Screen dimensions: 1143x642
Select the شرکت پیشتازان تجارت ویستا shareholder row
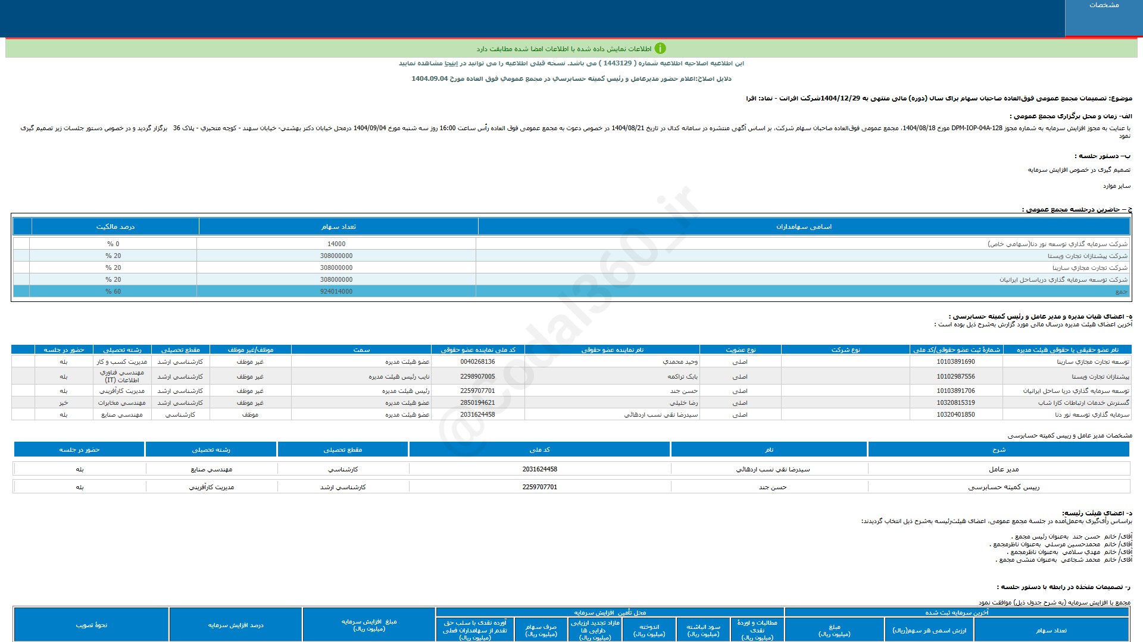tap(1087, 256)
